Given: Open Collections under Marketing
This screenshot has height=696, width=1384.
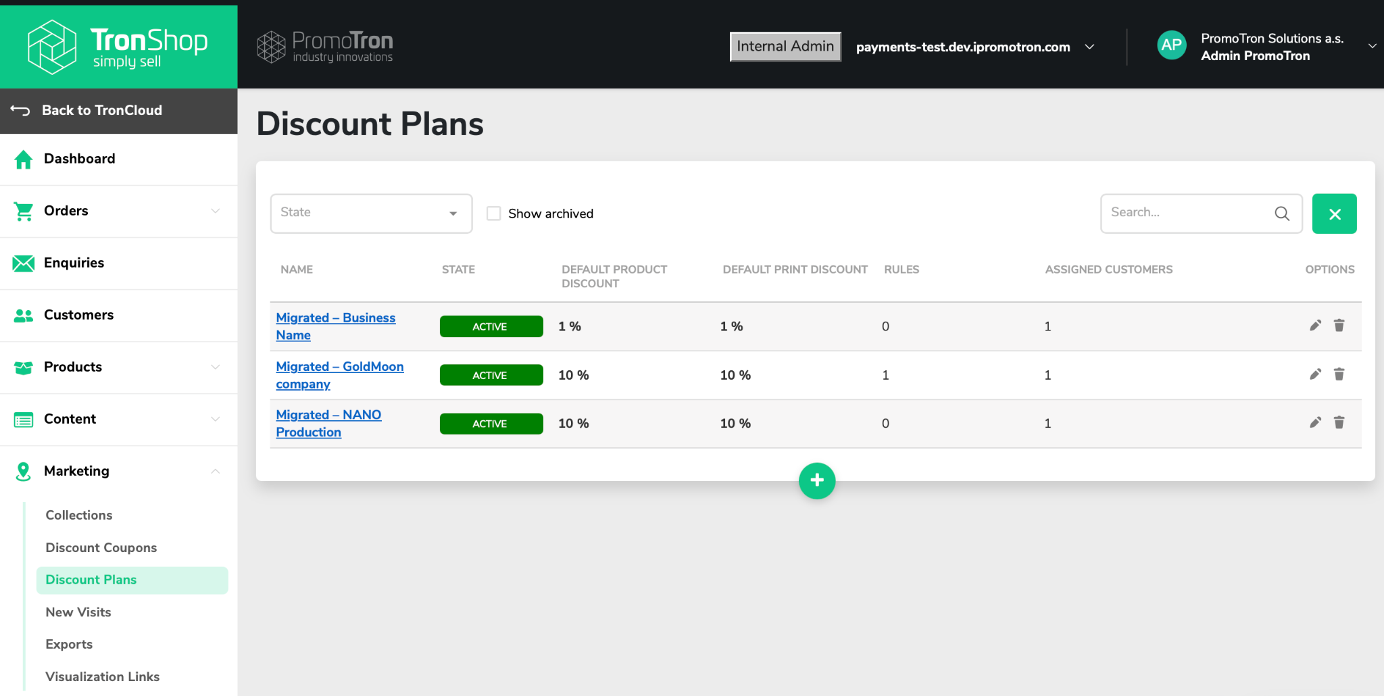Looking at the screenshot, I should coord(79,515).
